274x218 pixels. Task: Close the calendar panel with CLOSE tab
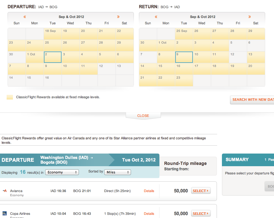(x=143, y=116)
